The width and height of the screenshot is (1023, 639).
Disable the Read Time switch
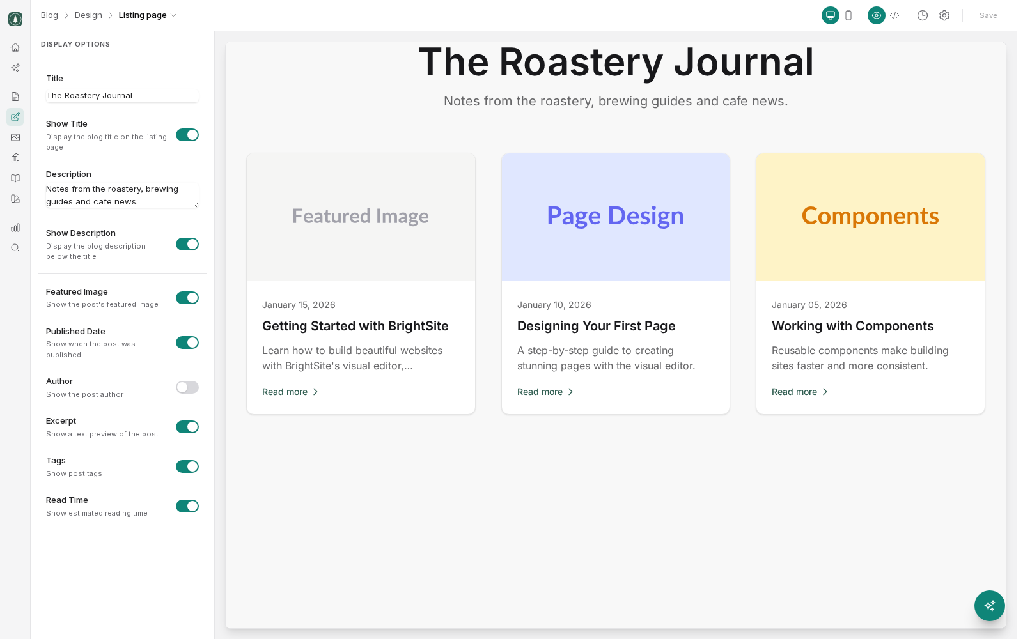pos(187,506)
